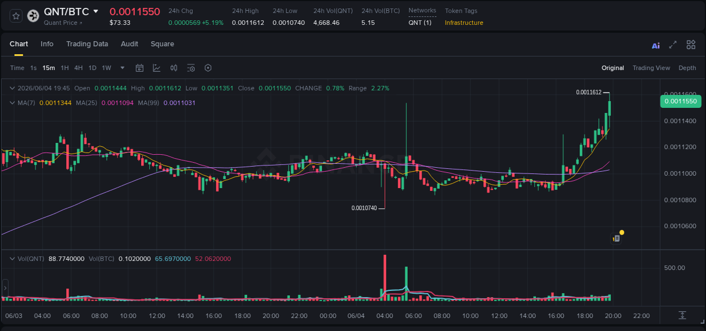706x331 pixels.
Task: Switch to the Chart tab
Action: coord(19,44)
